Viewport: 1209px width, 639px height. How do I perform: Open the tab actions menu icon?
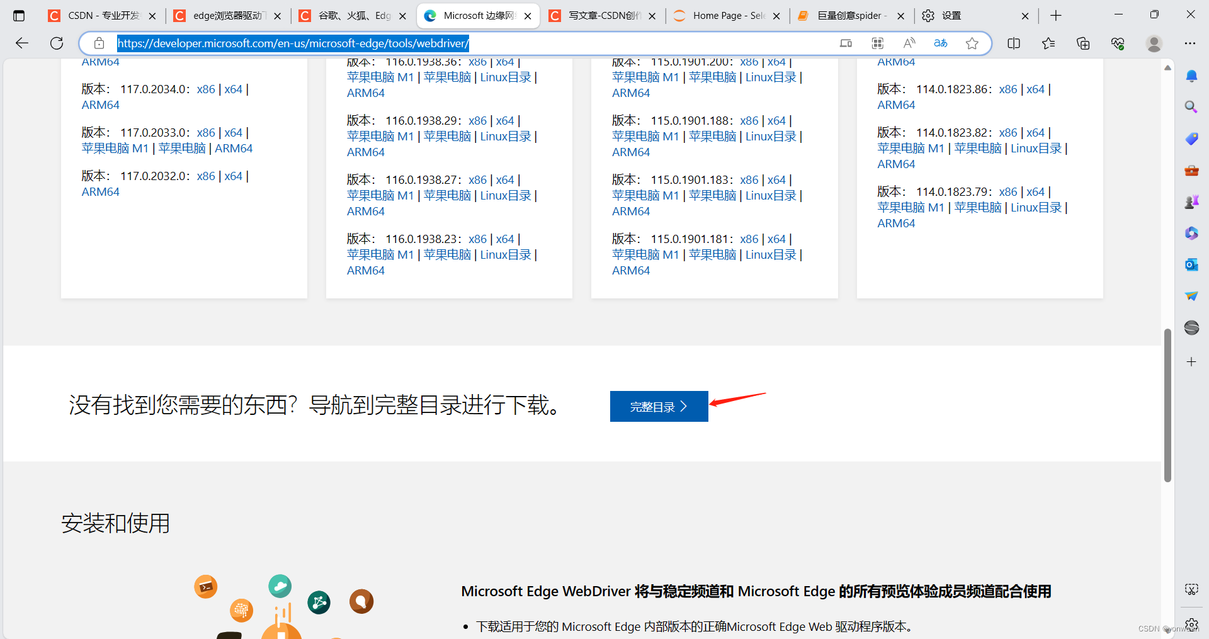(19, 16)
